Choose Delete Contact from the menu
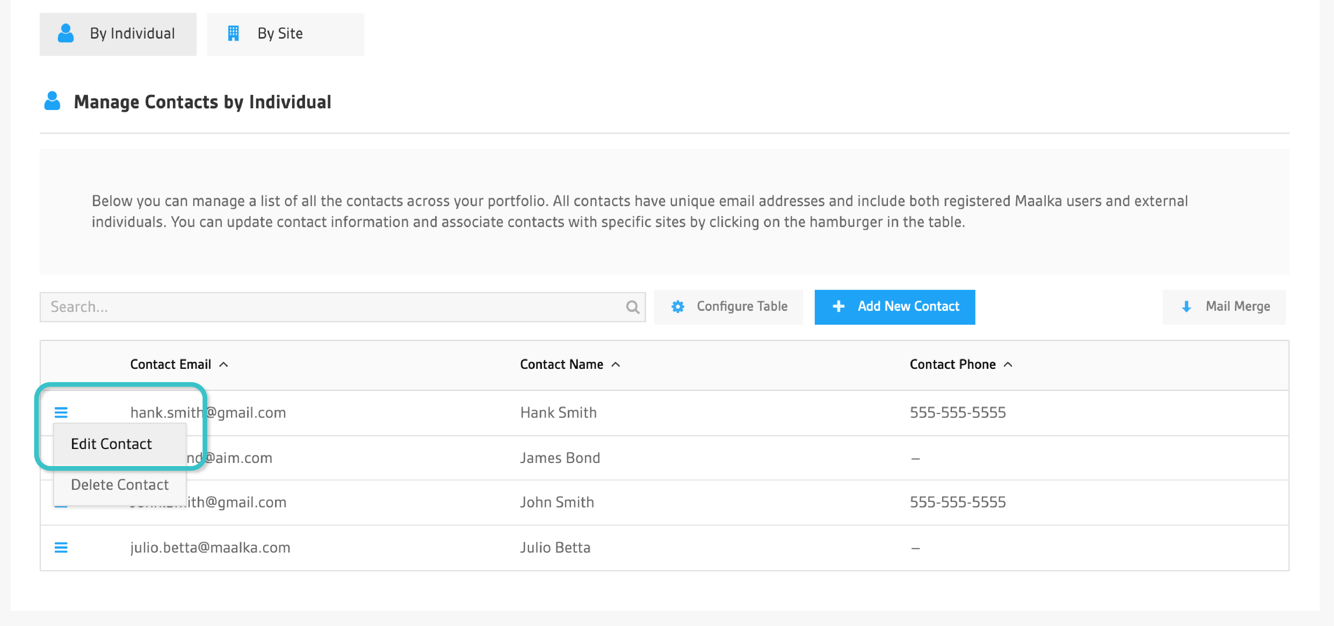The height and width of the screenshot is (626, 1334). click(x=120, y=485)
